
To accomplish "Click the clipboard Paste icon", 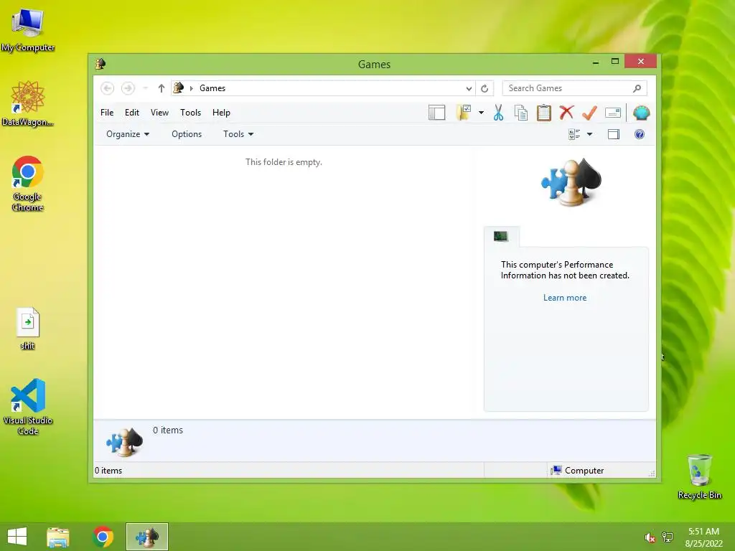I will [x=544, y=113].
